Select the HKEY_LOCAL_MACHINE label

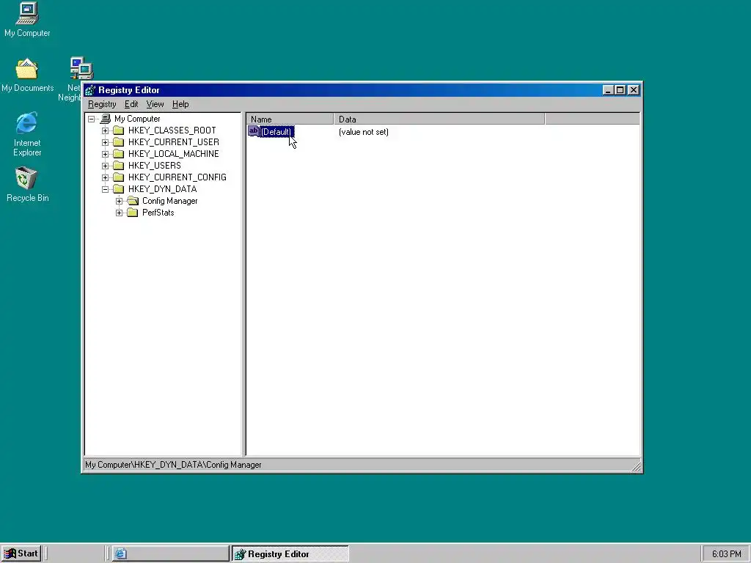click(x=173, y=154)
